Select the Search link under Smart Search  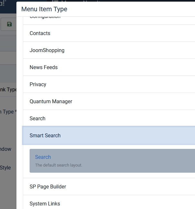pyautogui.click(x=43, y=157)
